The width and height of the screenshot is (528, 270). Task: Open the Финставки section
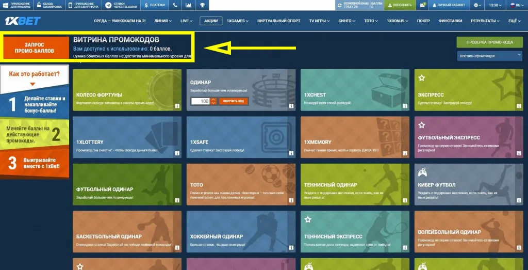point(450,21)
